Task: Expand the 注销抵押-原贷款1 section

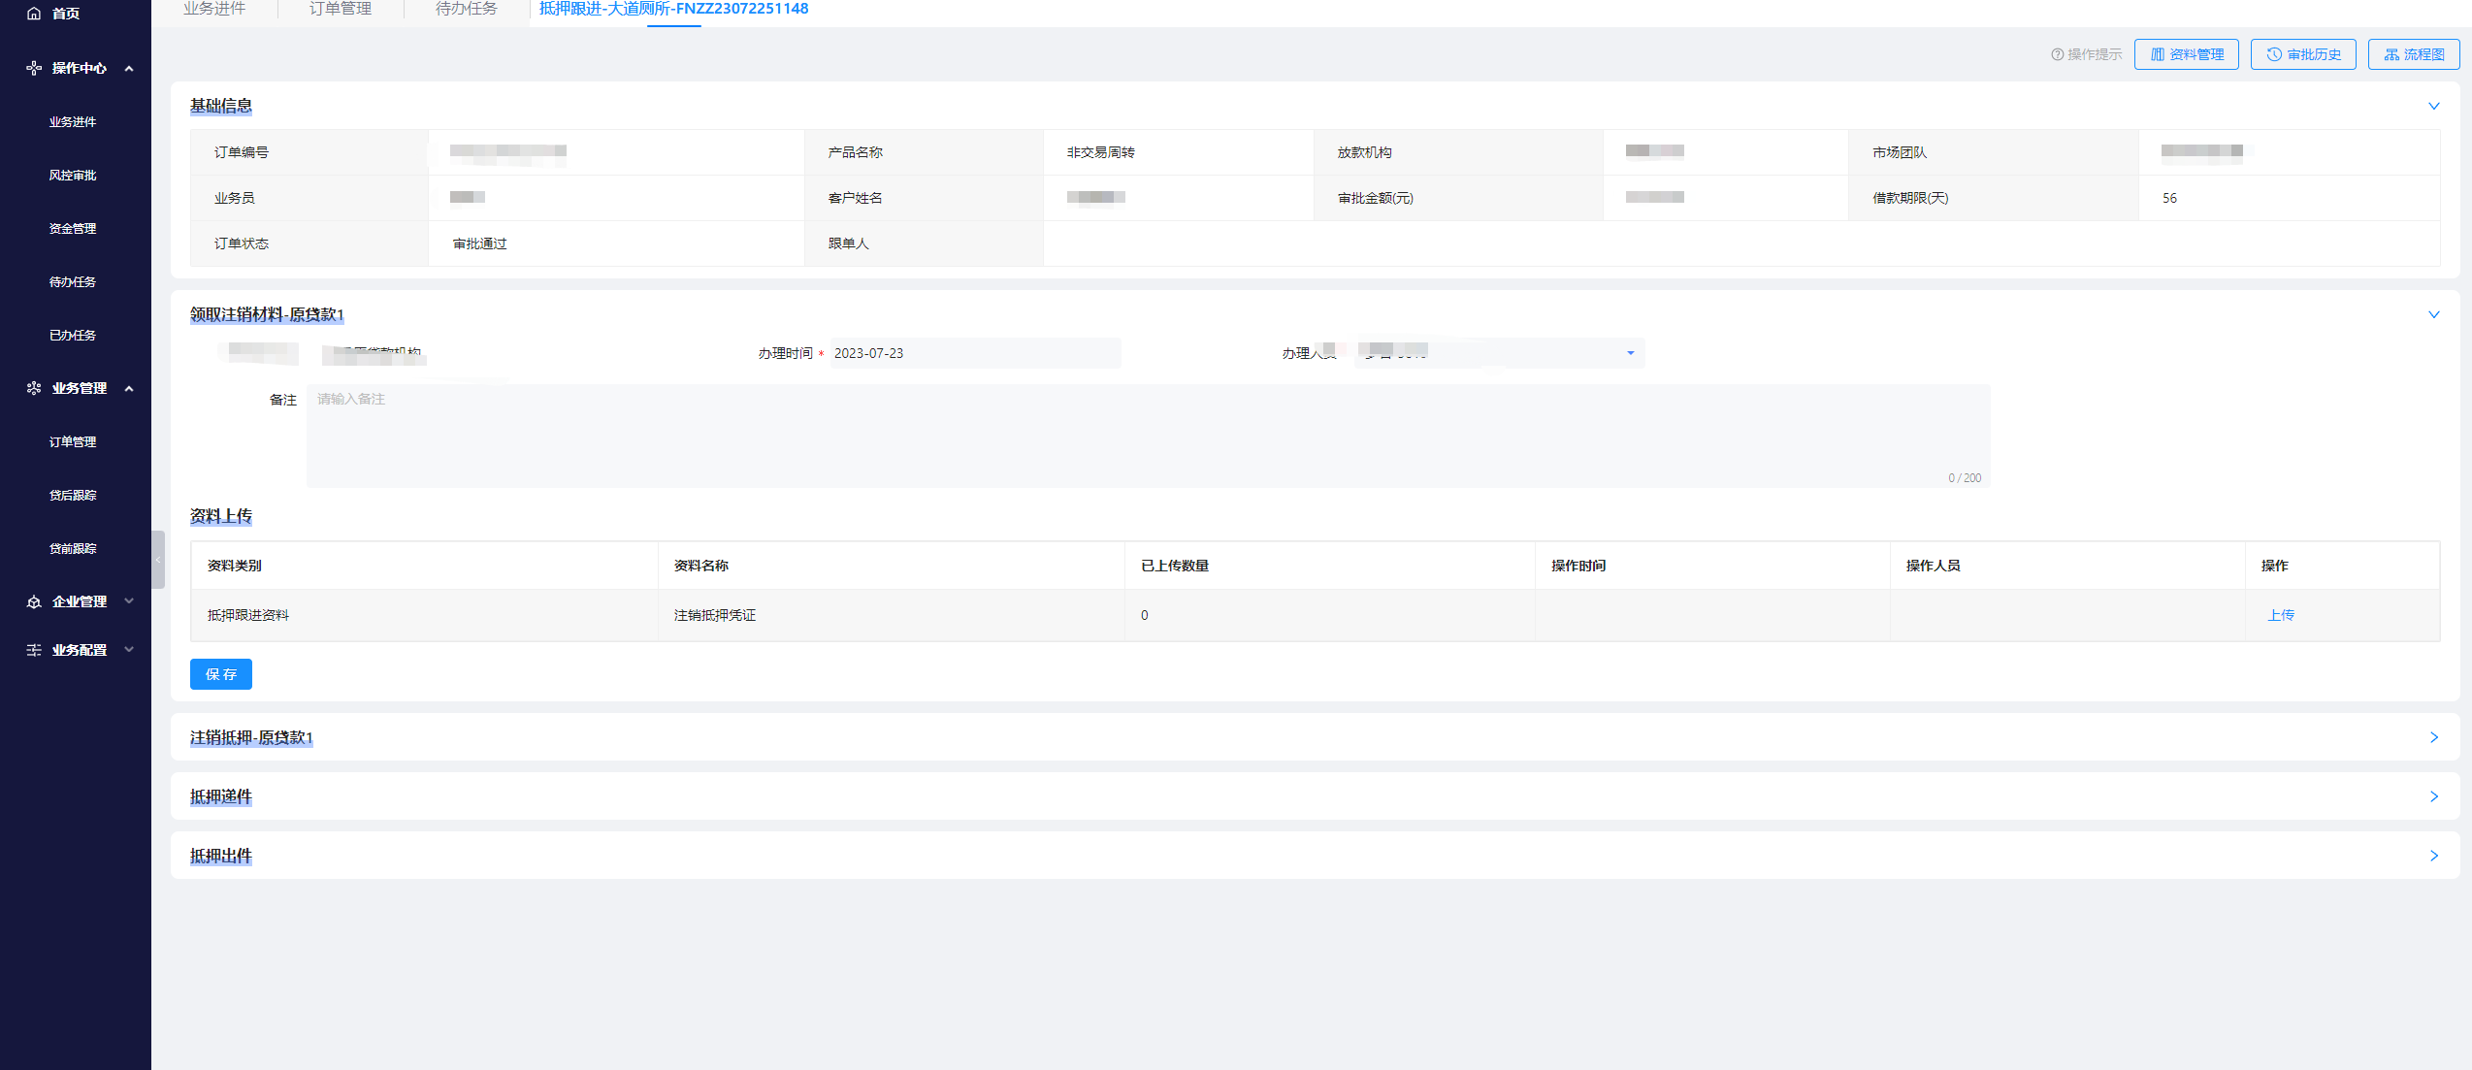Action: point(2433,737)
